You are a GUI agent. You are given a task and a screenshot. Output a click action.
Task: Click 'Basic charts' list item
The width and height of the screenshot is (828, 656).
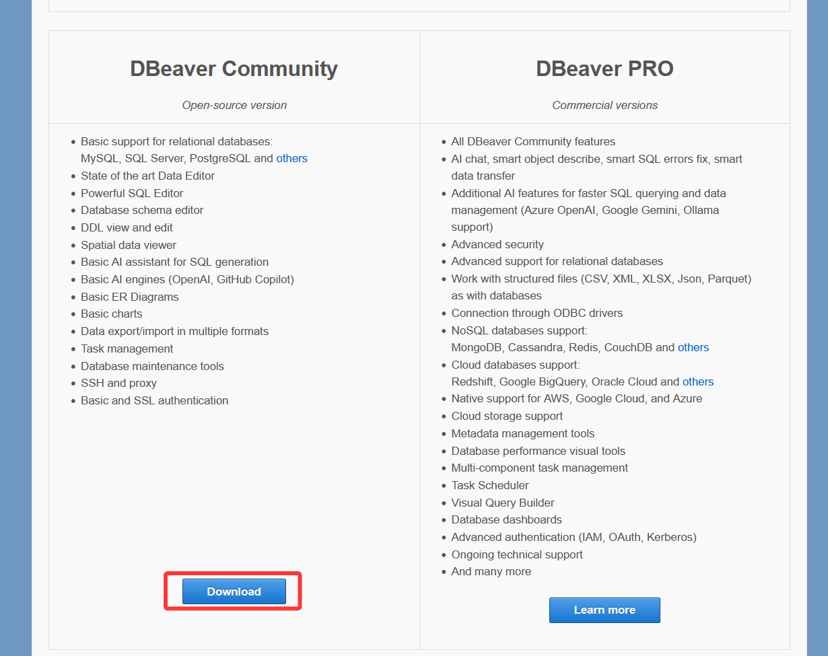111,314
